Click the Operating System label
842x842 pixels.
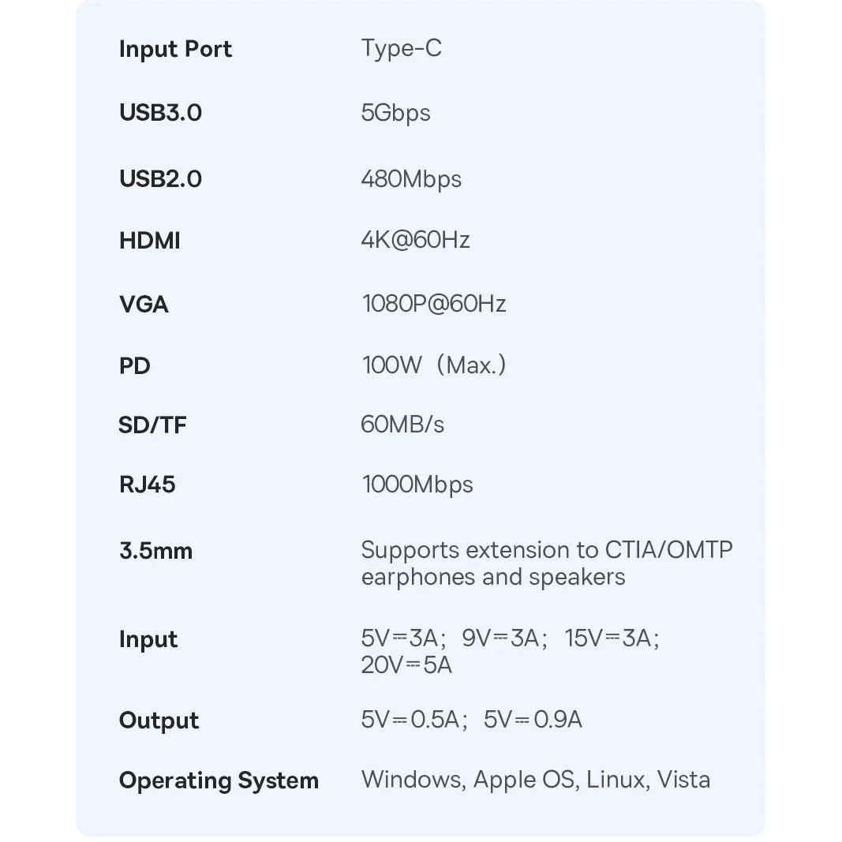(219, 780)
